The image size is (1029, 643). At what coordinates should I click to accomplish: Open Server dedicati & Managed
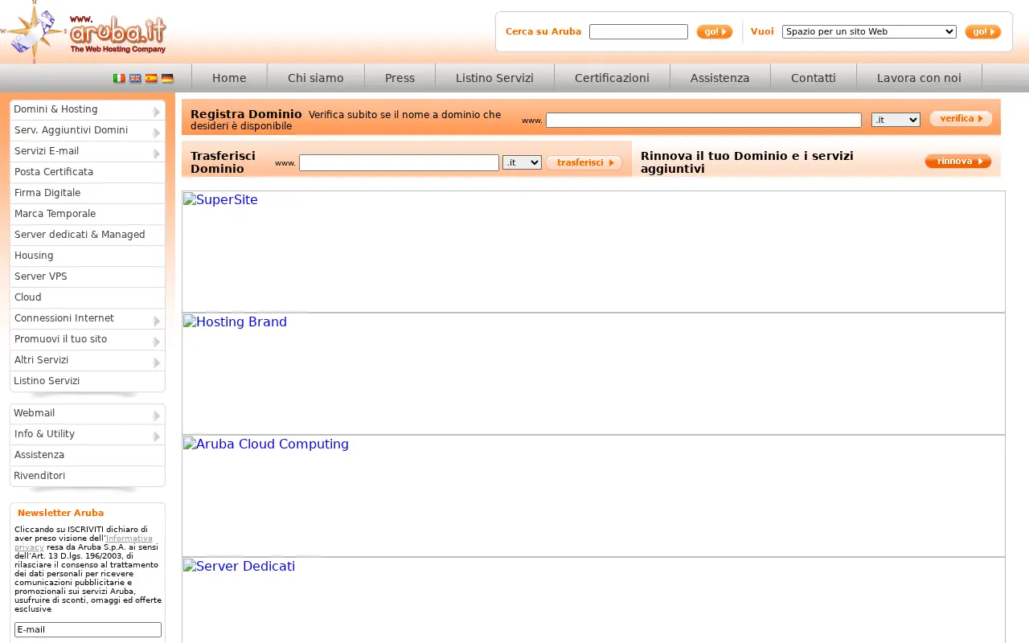tap(87, 235)
